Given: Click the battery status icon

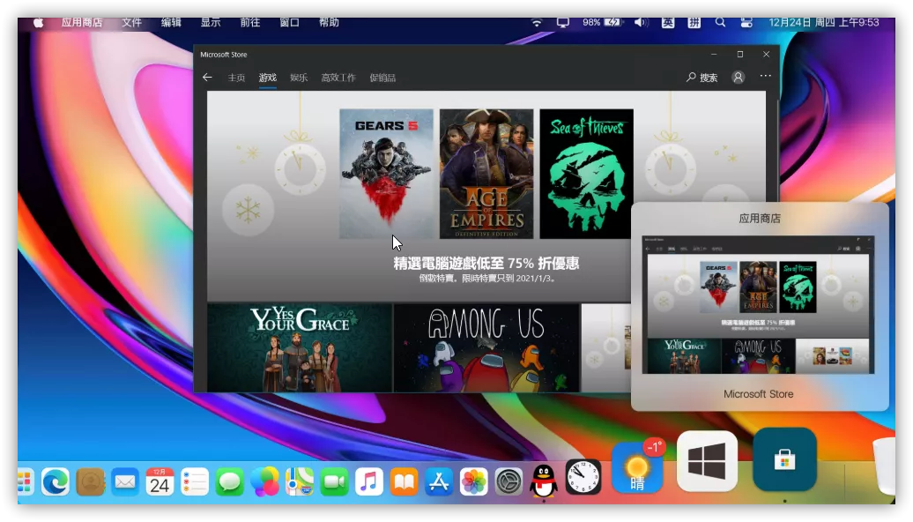Looking at the screenshot, I should pyautogui.click(x=613, y=22).
